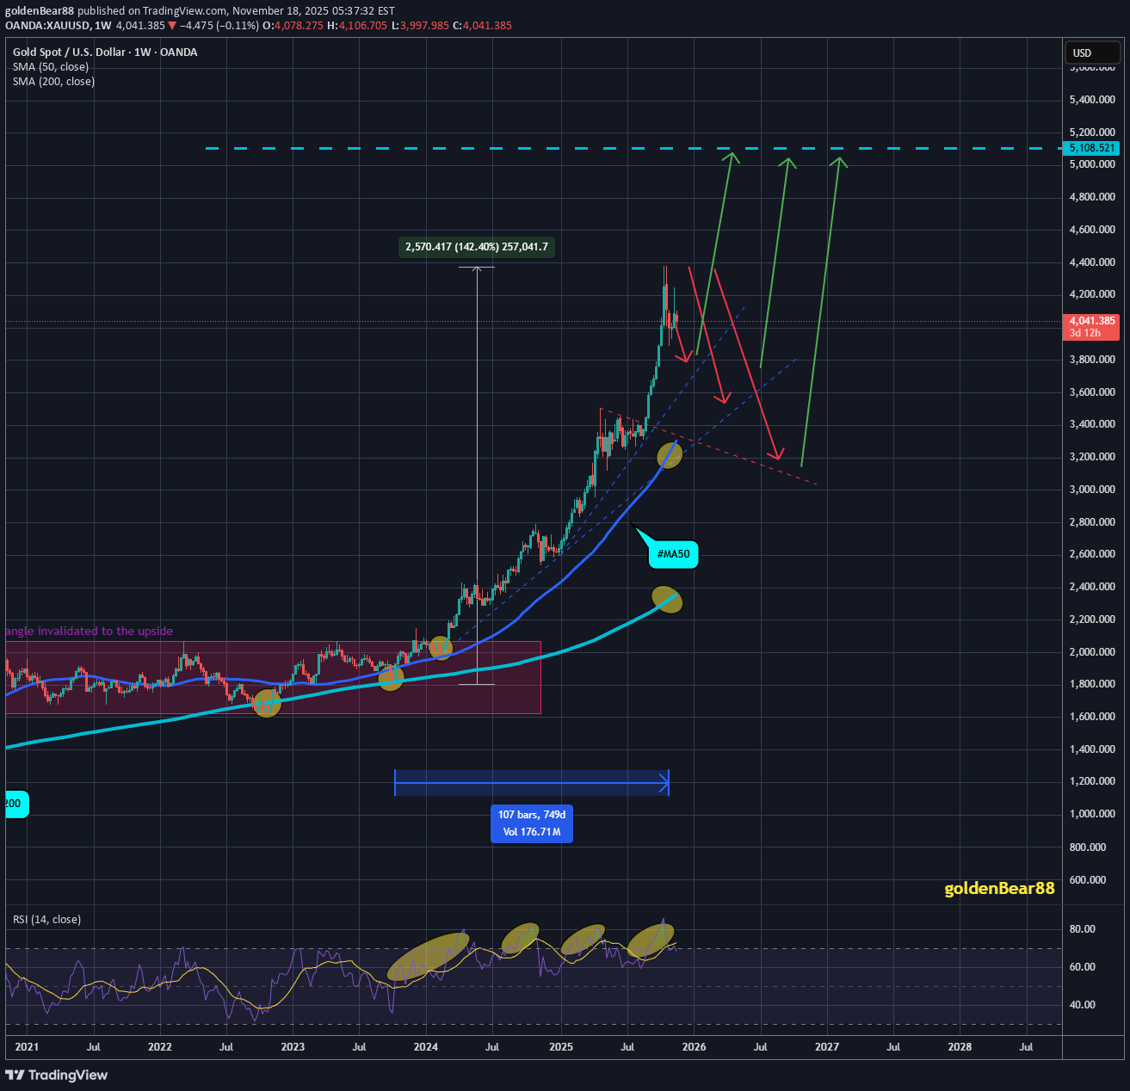The height and width of the screenshot is (1091, 1130).
Task: Click the 107 bars, 749d info box
Action: coord(532,823)
